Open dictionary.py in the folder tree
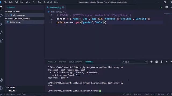The height and width of the screenshot is (96, 172). 24,22
